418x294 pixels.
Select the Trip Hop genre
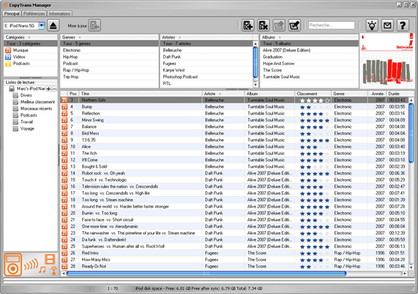point(110,77)
